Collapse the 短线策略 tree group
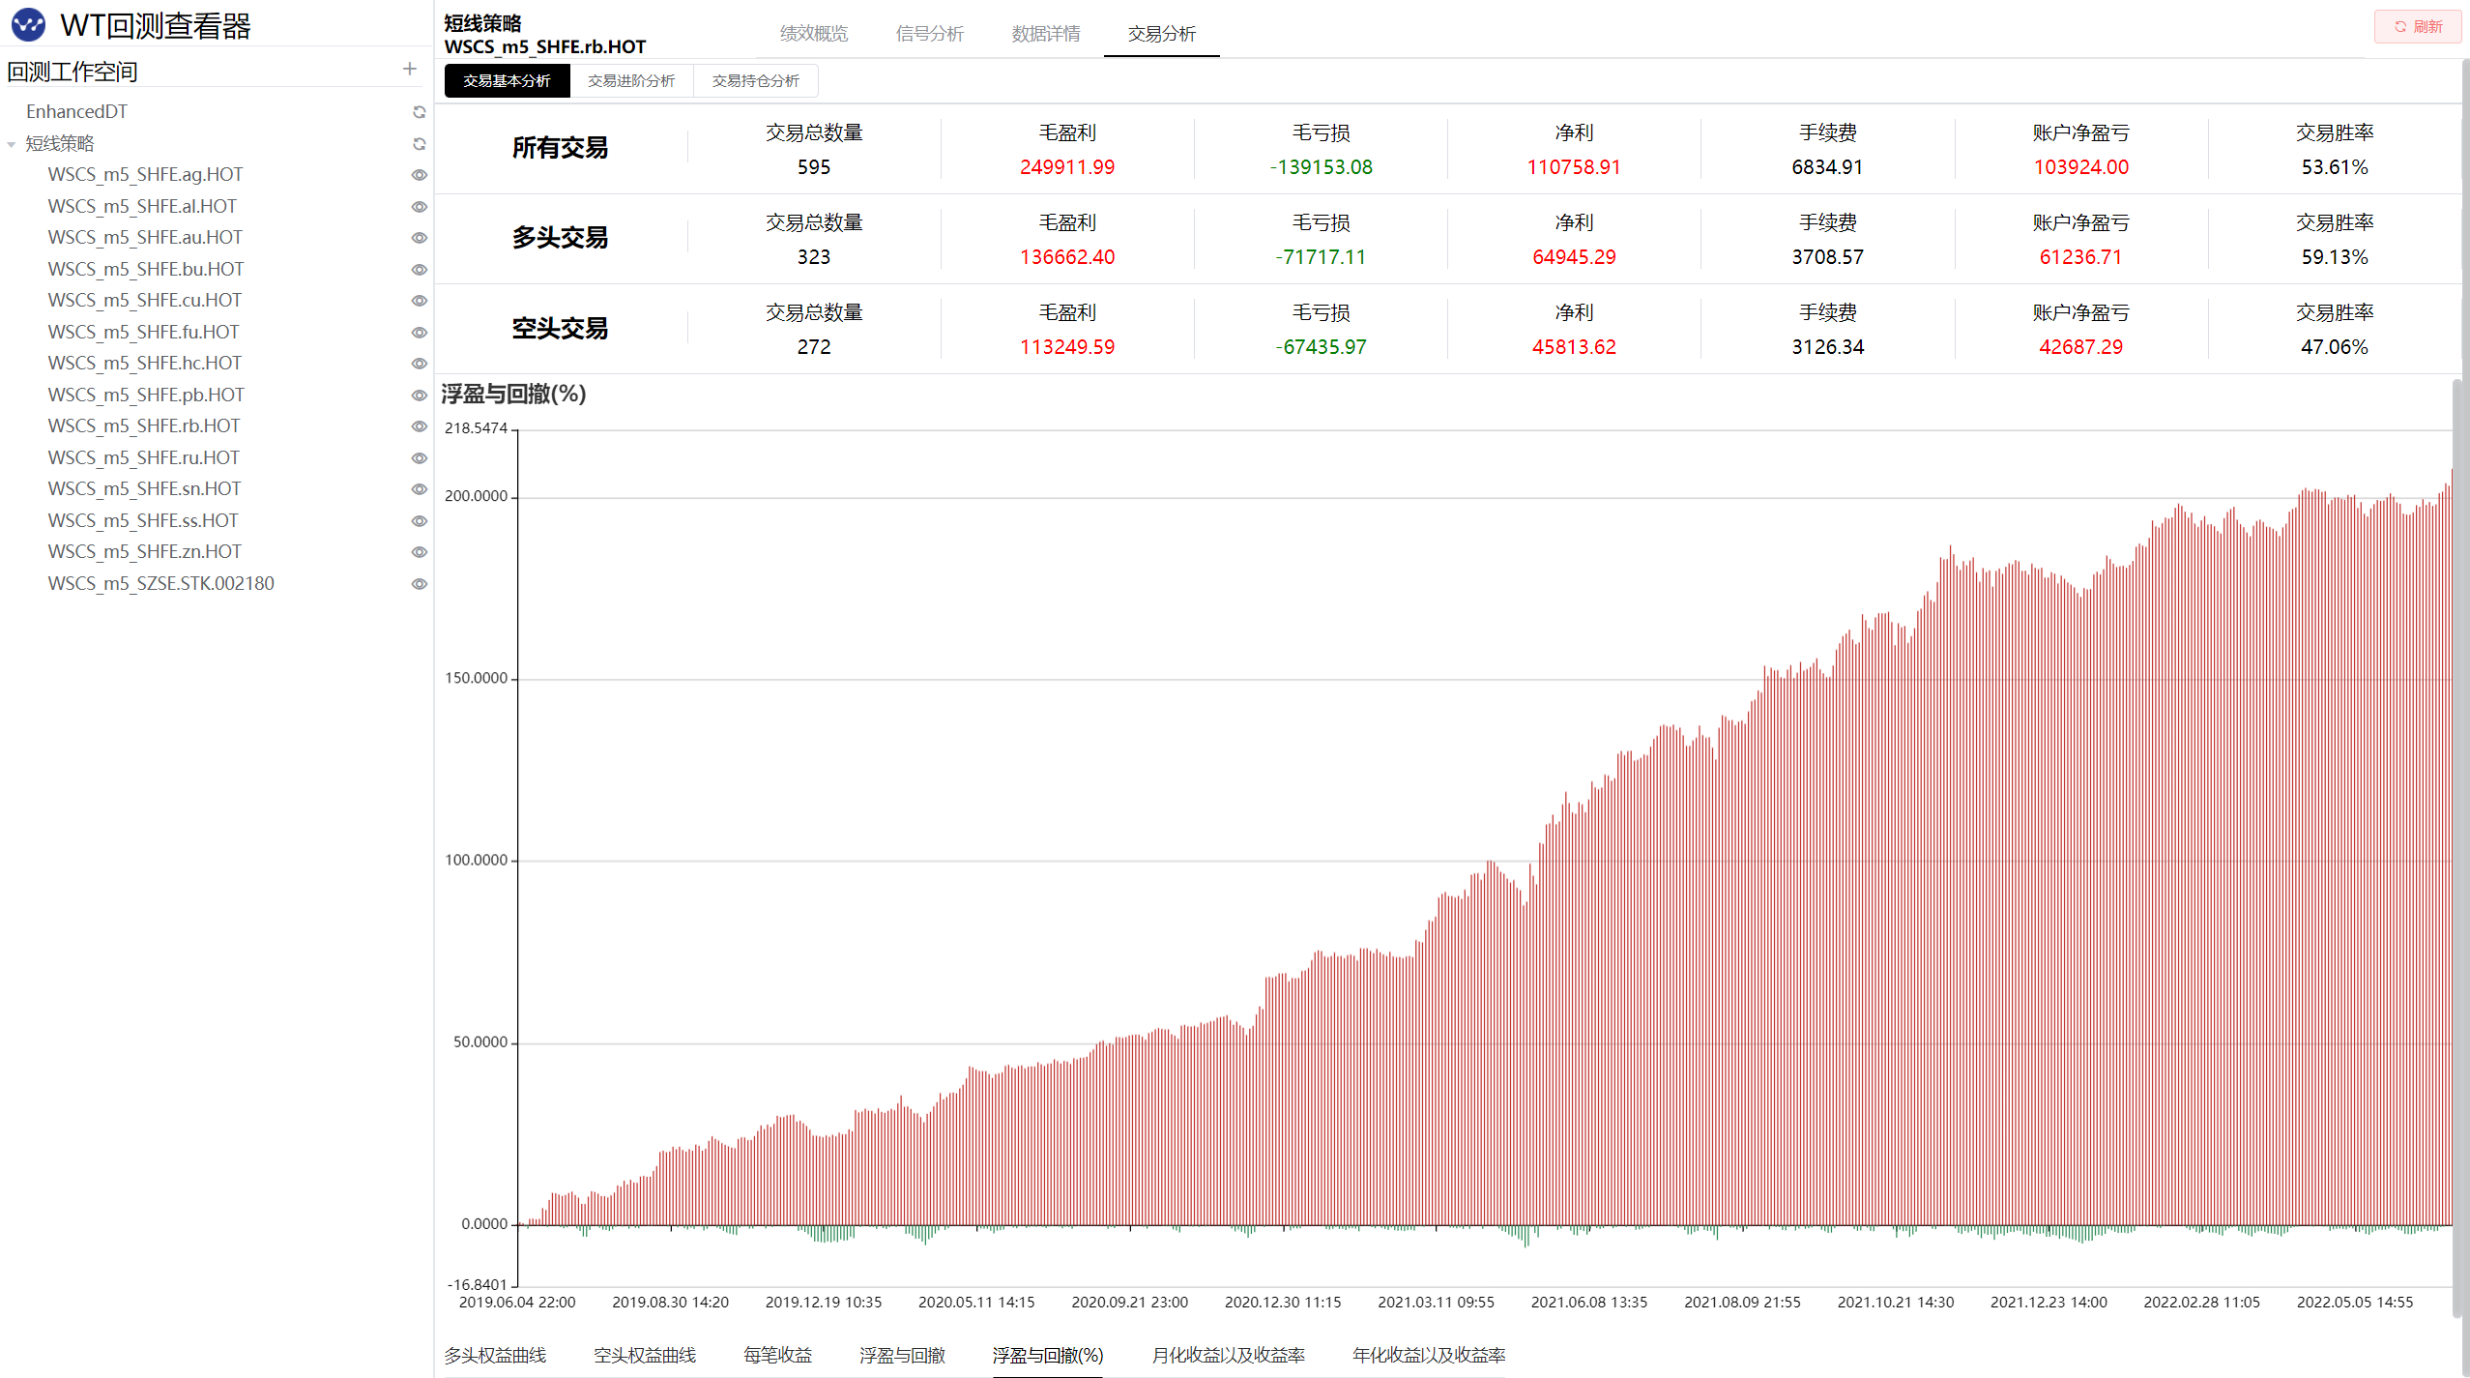 [12, 144]
